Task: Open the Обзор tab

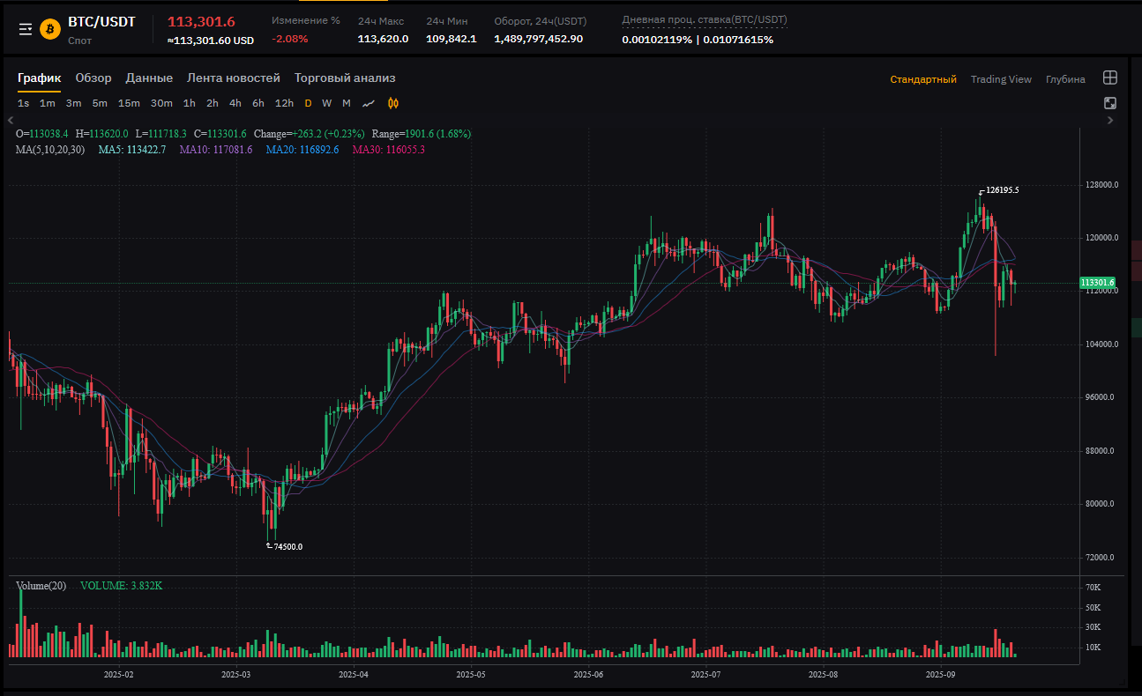Action: pos(93,78)
